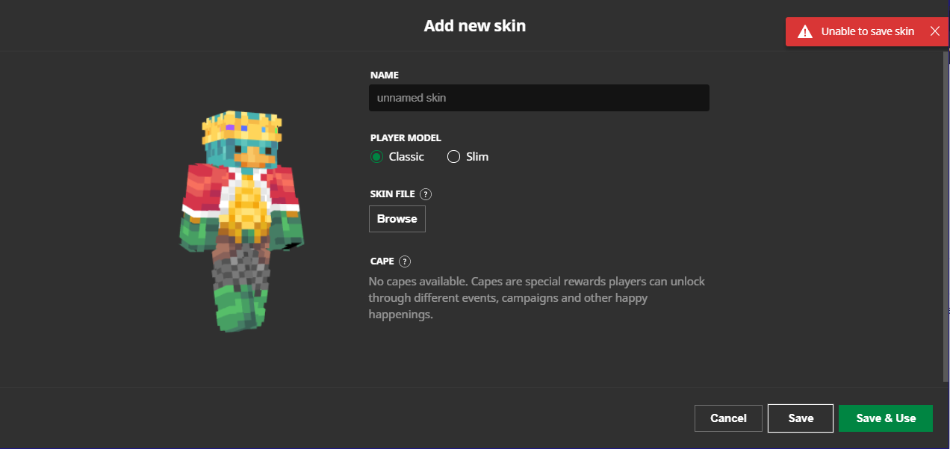Select the Slim player model
This screenshot has height=449, width=950.
click(x=468, y=157)
